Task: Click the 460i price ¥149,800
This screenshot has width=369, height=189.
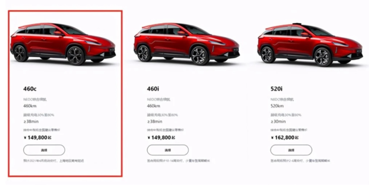Action: (x=161, y=138)
